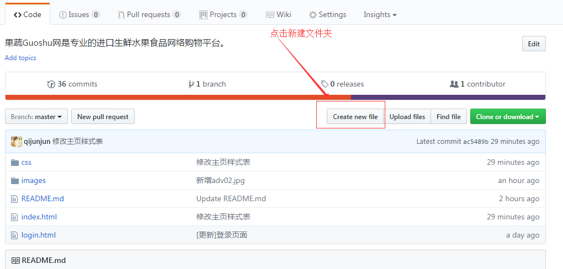563x269 pixels.
Task: Click the Projects count badge 0
Action: coord(243,15)
